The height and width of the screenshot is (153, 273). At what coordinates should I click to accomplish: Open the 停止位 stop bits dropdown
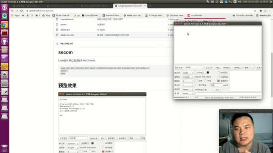click(188, 85)
